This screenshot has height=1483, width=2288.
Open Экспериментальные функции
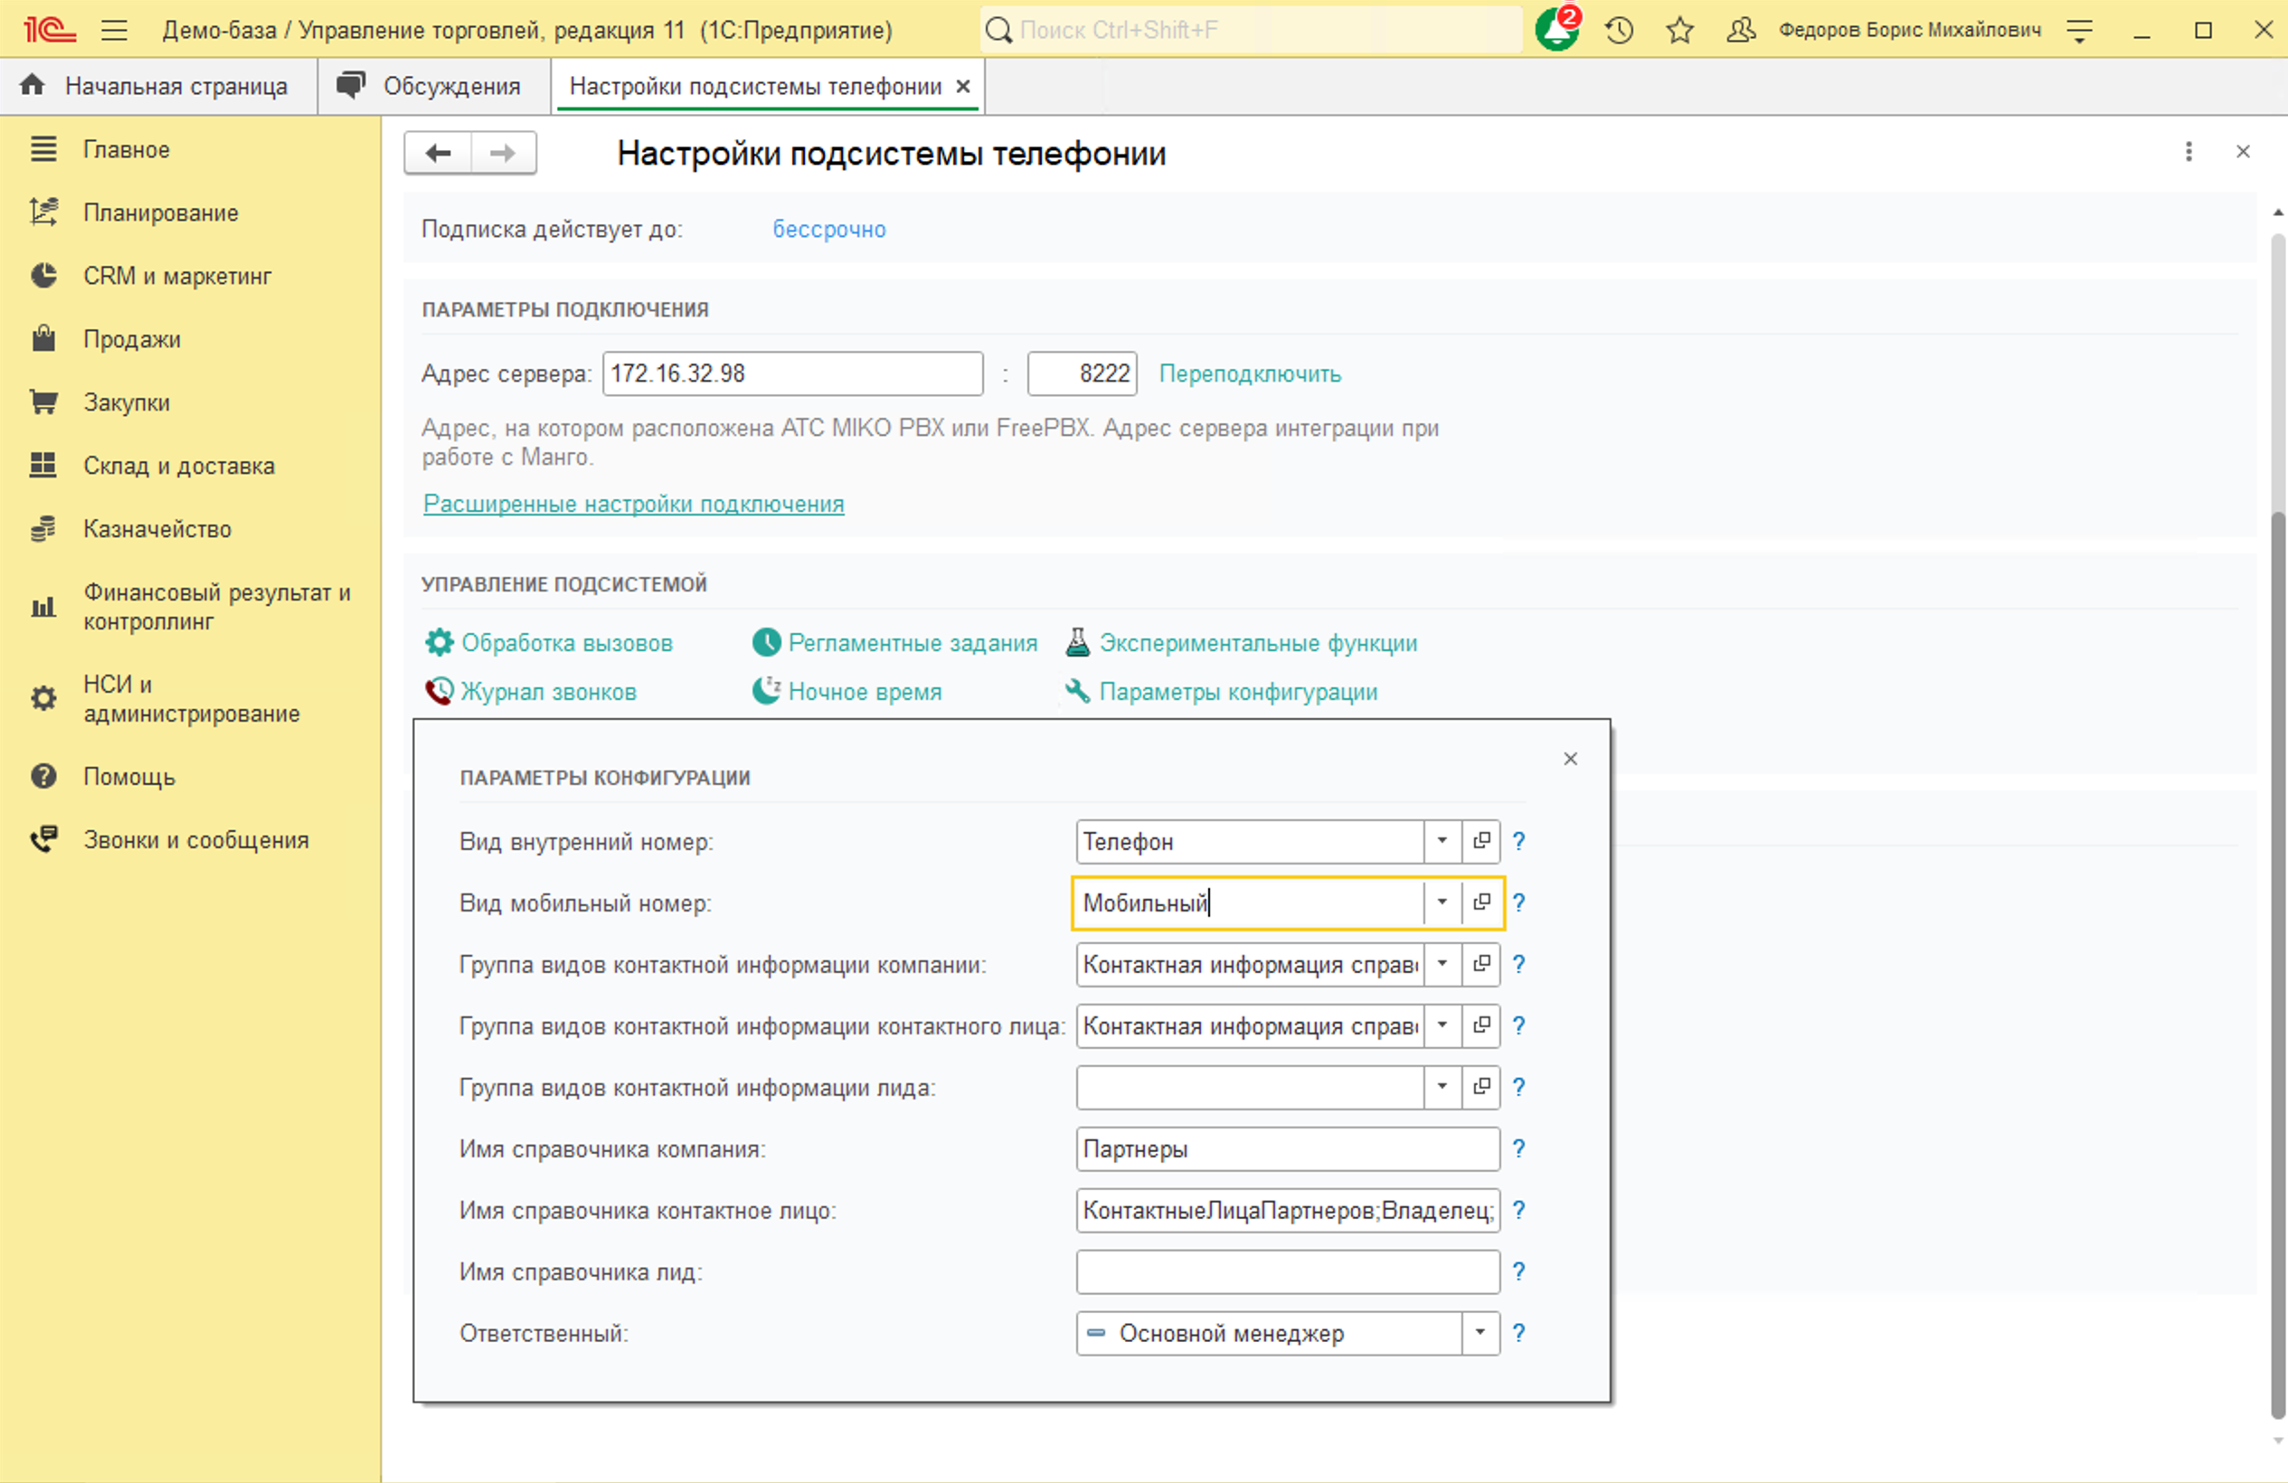[1241, 642]
